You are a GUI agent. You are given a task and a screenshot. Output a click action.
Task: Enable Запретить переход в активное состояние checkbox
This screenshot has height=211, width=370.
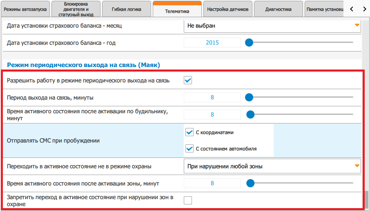188,200
